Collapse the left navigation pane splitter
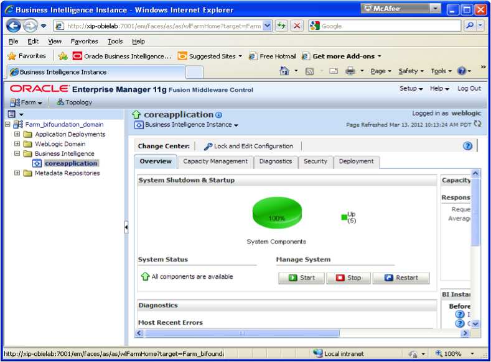The height and width of the screenshot is (362, 491). point(126,228)
